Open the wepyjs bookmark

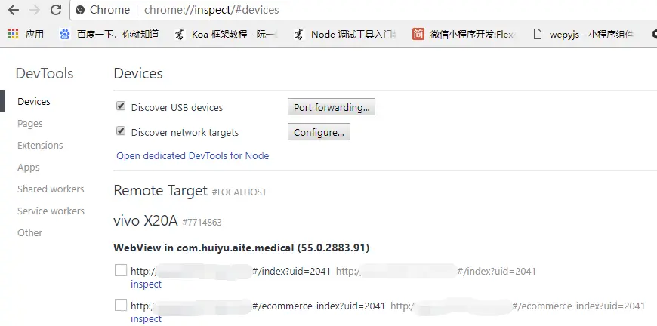583,34
